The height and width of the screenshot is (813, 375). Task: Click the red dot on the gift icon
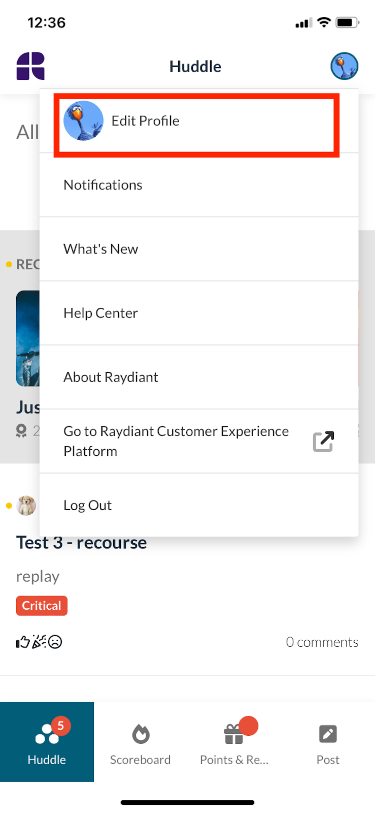tap(249, 726)
